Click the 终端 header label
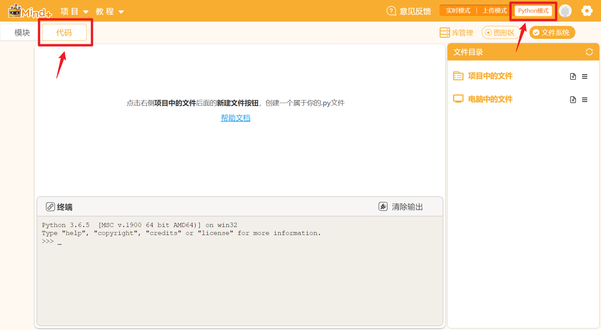The height and width of the screenshot is (330, 601). [x=65, y=207]
